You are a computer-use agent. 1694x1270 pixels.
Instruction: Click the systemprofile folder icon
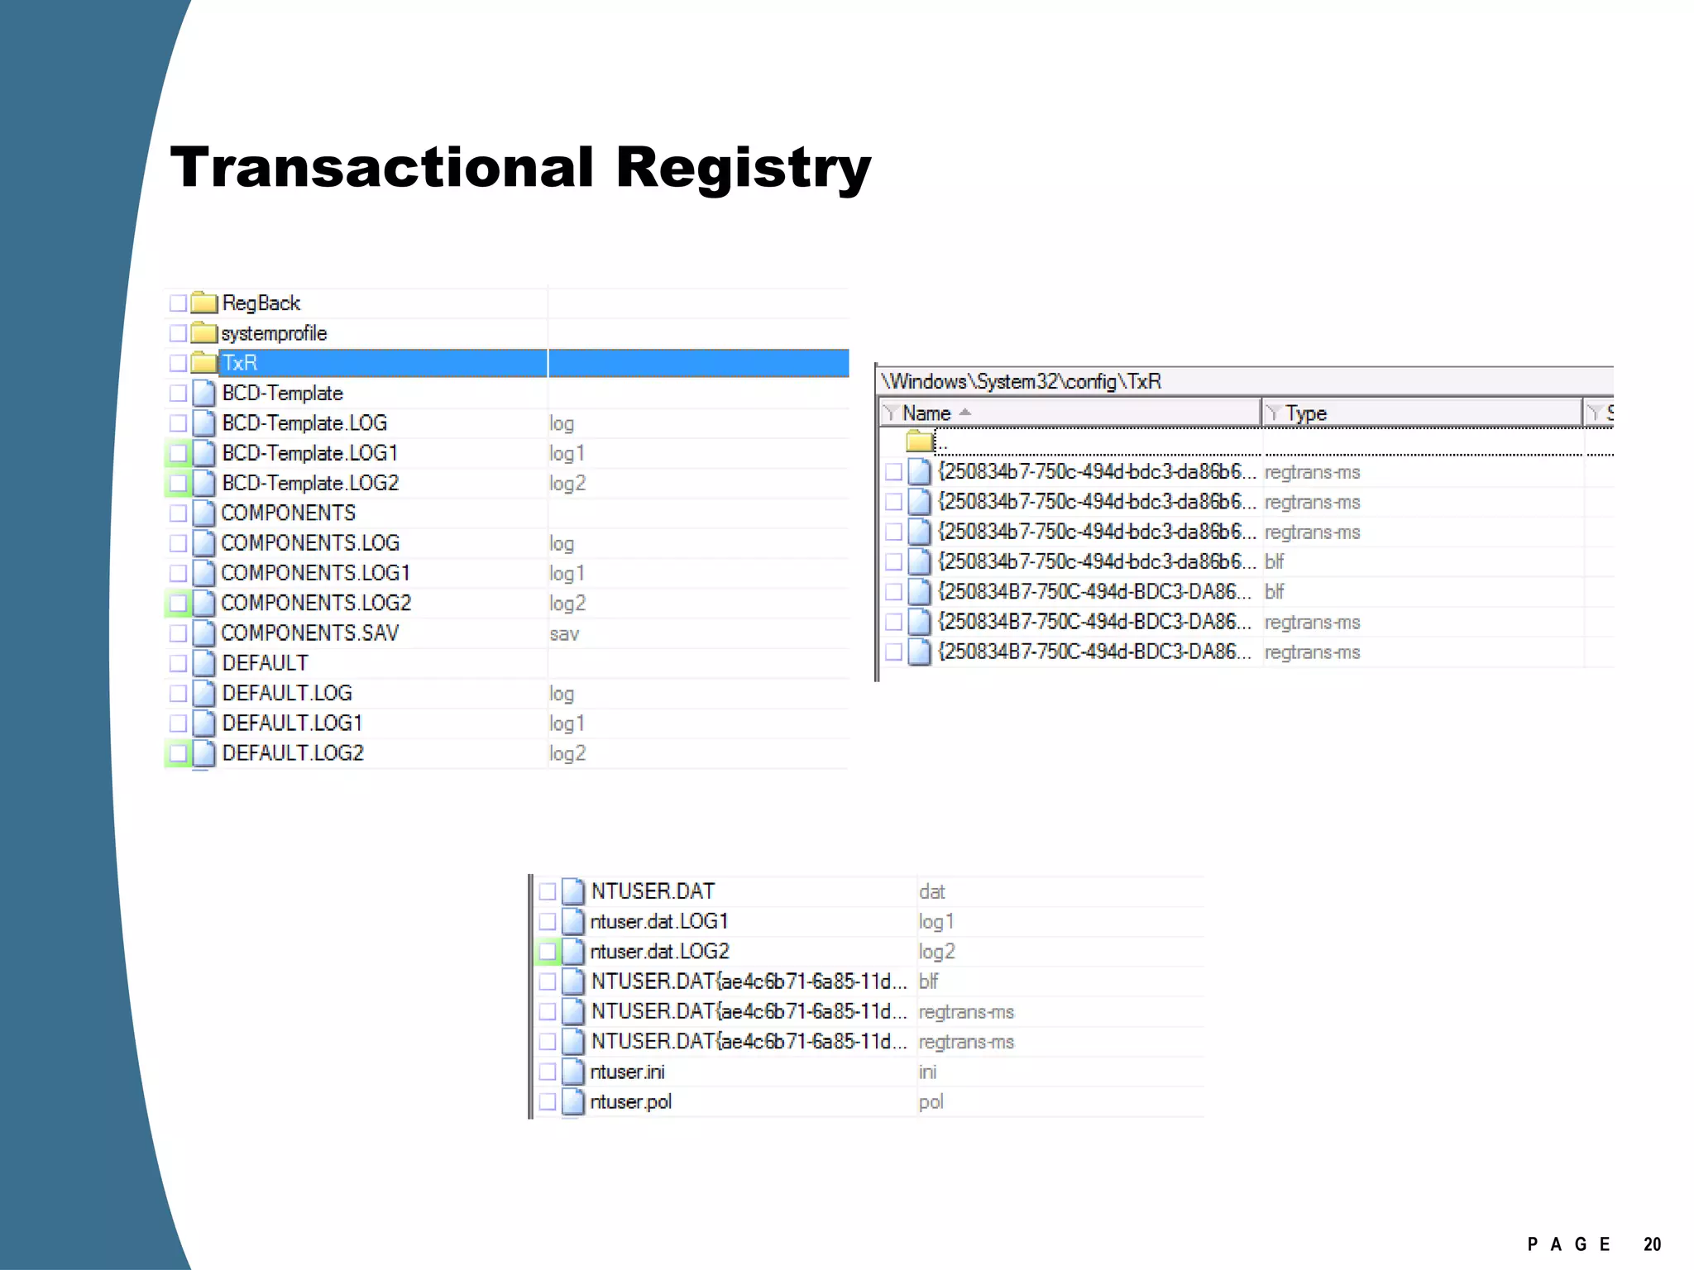pos(203,333)
